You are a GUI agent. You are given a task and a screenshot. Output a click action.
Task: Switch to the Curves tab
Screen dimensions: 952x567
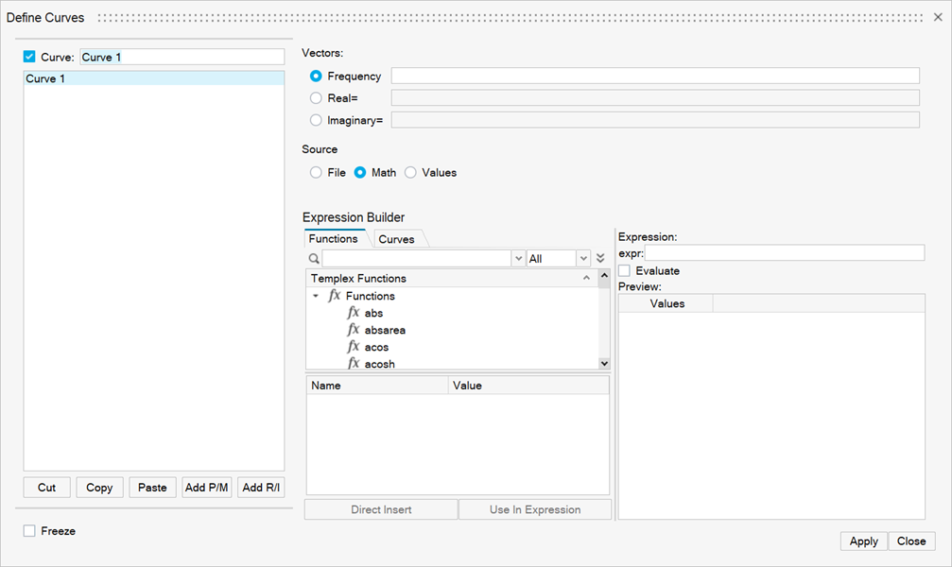pyautogui.click(x=396, y=239)
